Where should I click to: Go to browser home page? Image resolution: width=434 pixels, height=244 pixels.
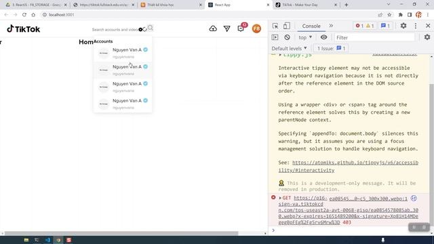[33, 15]
